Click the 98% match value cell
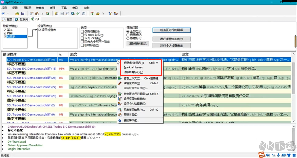Image resolution: width=297 pixels, height=158 pixels. [x=62, y=69]
